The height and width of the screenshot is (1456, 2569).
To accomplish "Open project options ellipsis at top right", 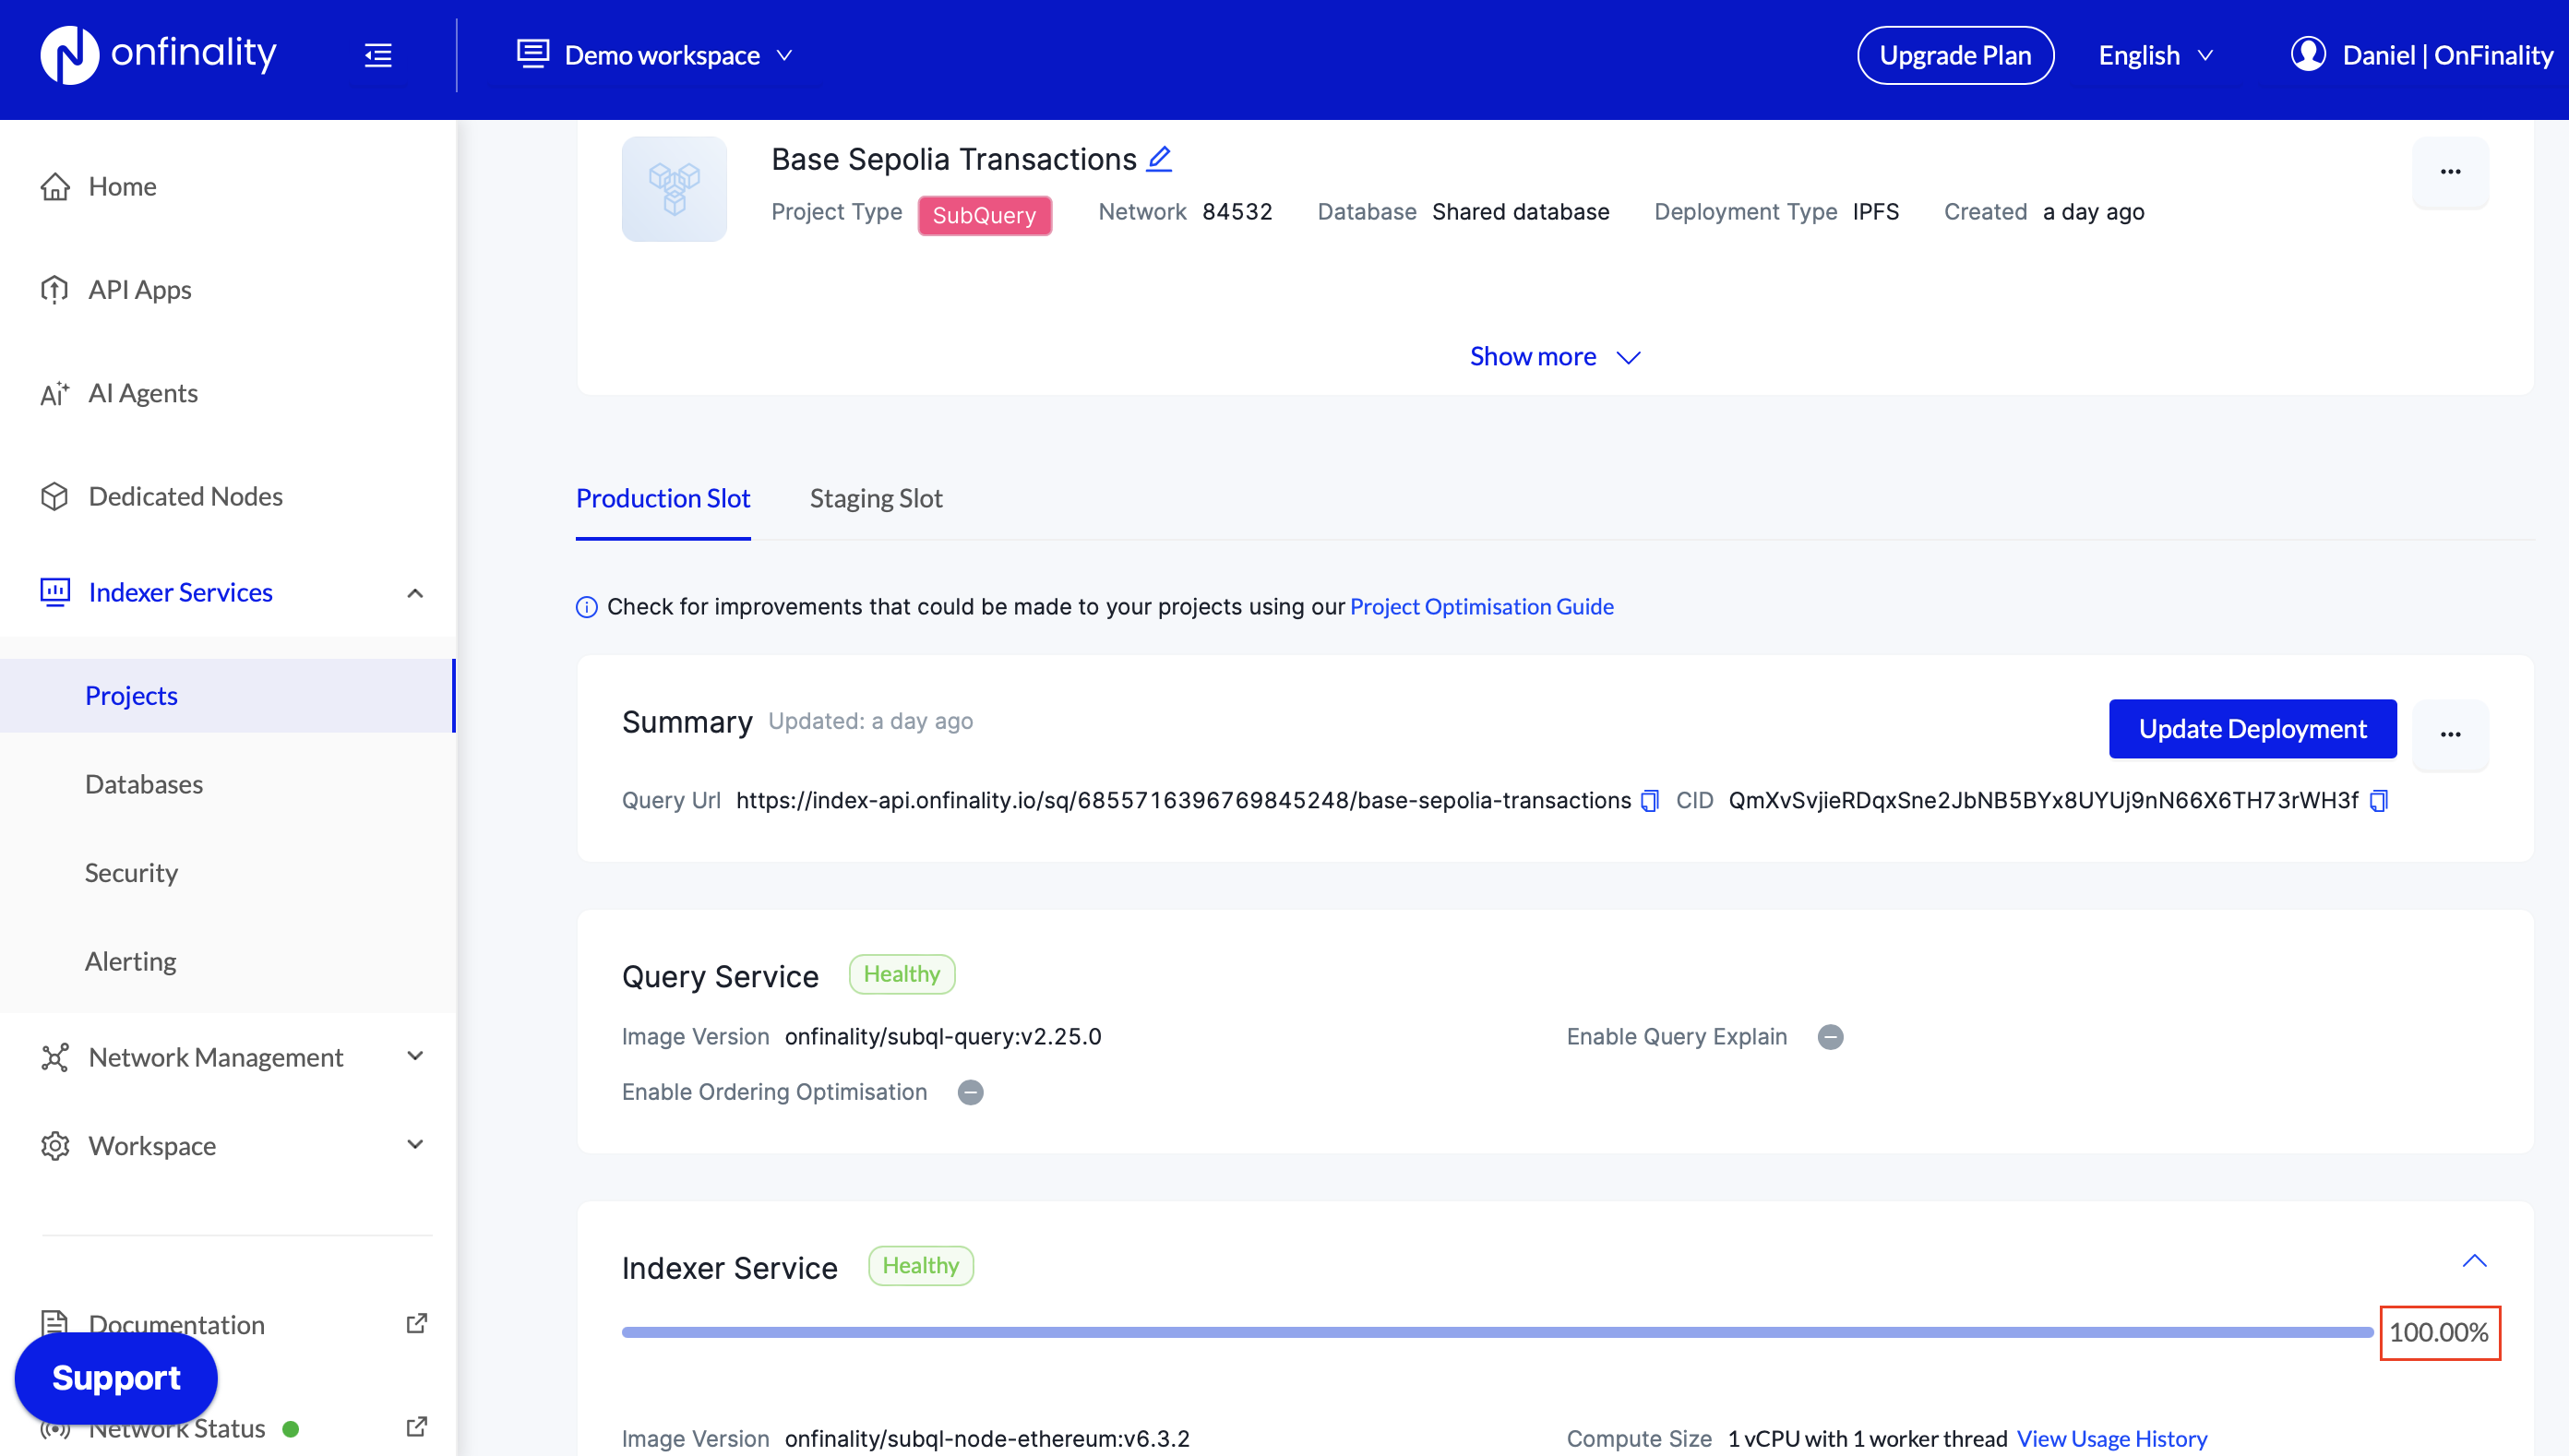I will click(2449, 172).
